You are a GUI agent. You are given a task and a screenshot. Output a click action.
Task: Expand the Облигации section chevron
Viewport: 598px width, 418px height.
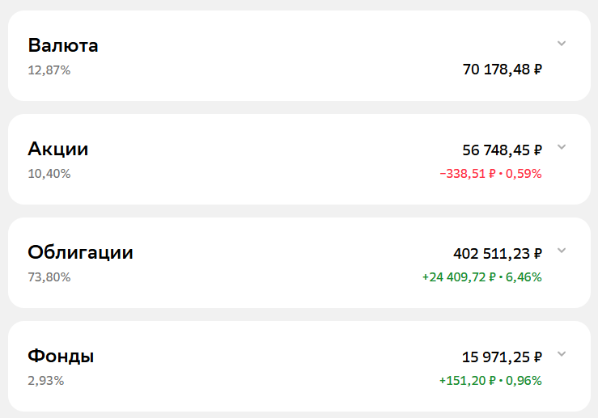(562, 251)
